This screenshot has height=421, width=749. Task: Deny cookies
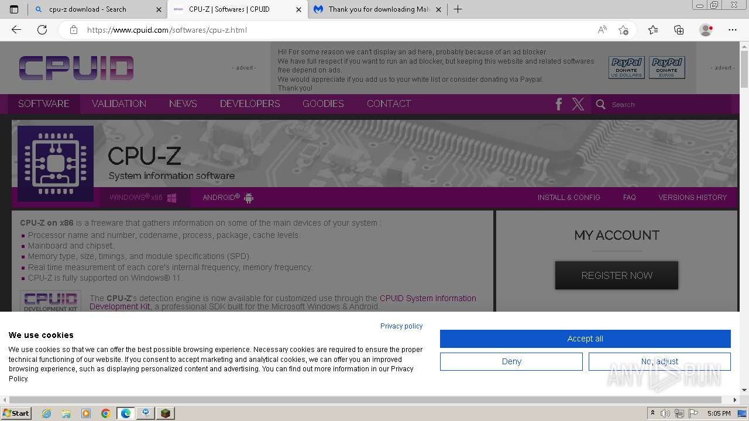tap(511, 361)
